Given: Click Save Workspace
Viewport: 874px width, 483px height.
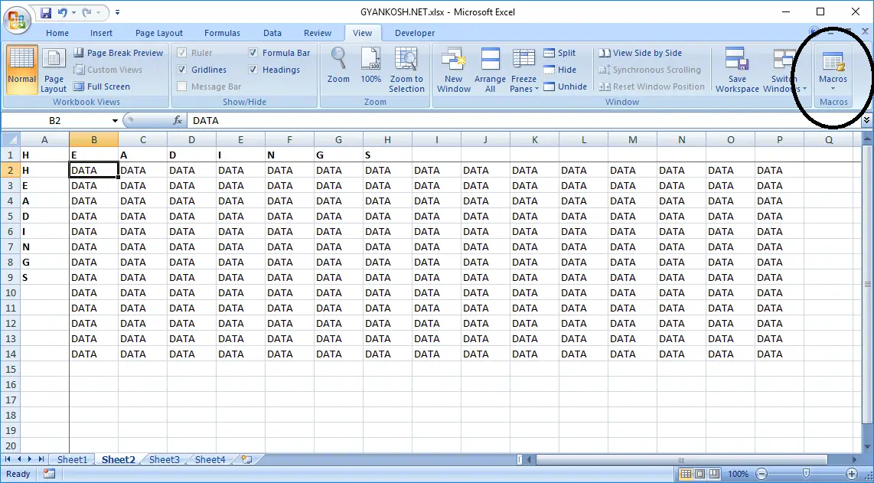Looking at the screenshot, I should [x=737, y=70].
